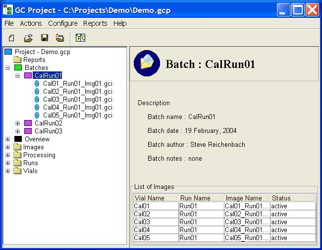Collapse the CalRun01 batch node
This screenshot has width=322, height=250.
tap(18, 75)
